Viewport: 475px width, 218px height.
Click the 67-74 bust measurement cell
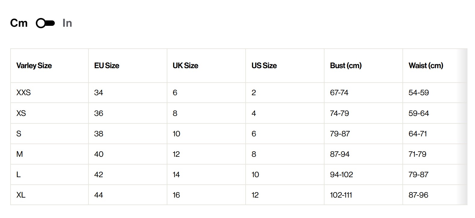click(x=339, y=92)
